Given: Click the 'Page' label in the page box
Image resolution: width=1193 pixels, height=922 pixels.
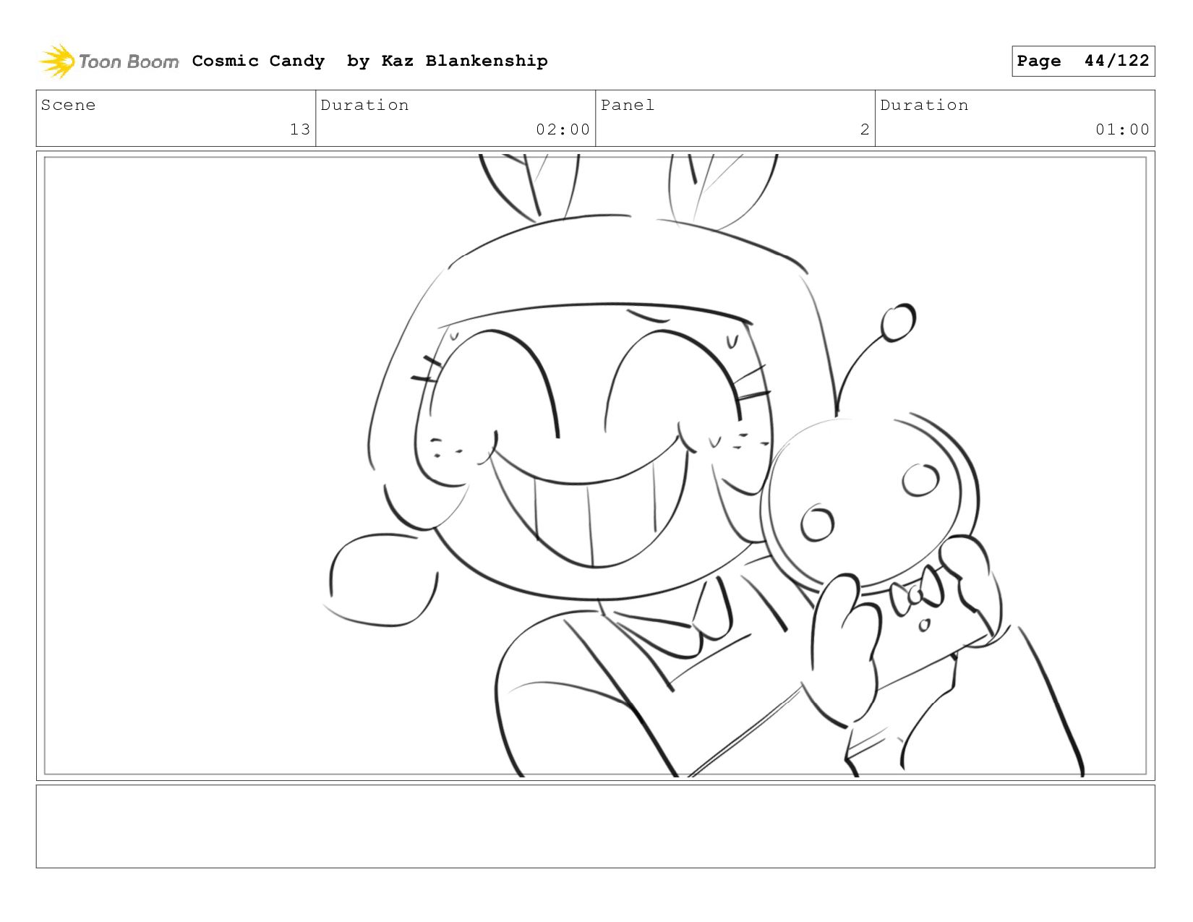Looking at the screenshot, I should [x=1039, y=61].
